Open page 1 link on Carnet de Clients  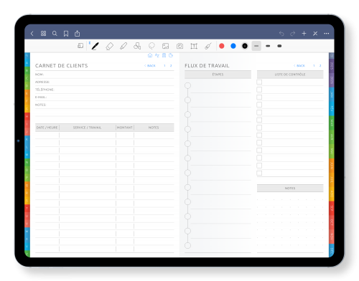(164, 66)
